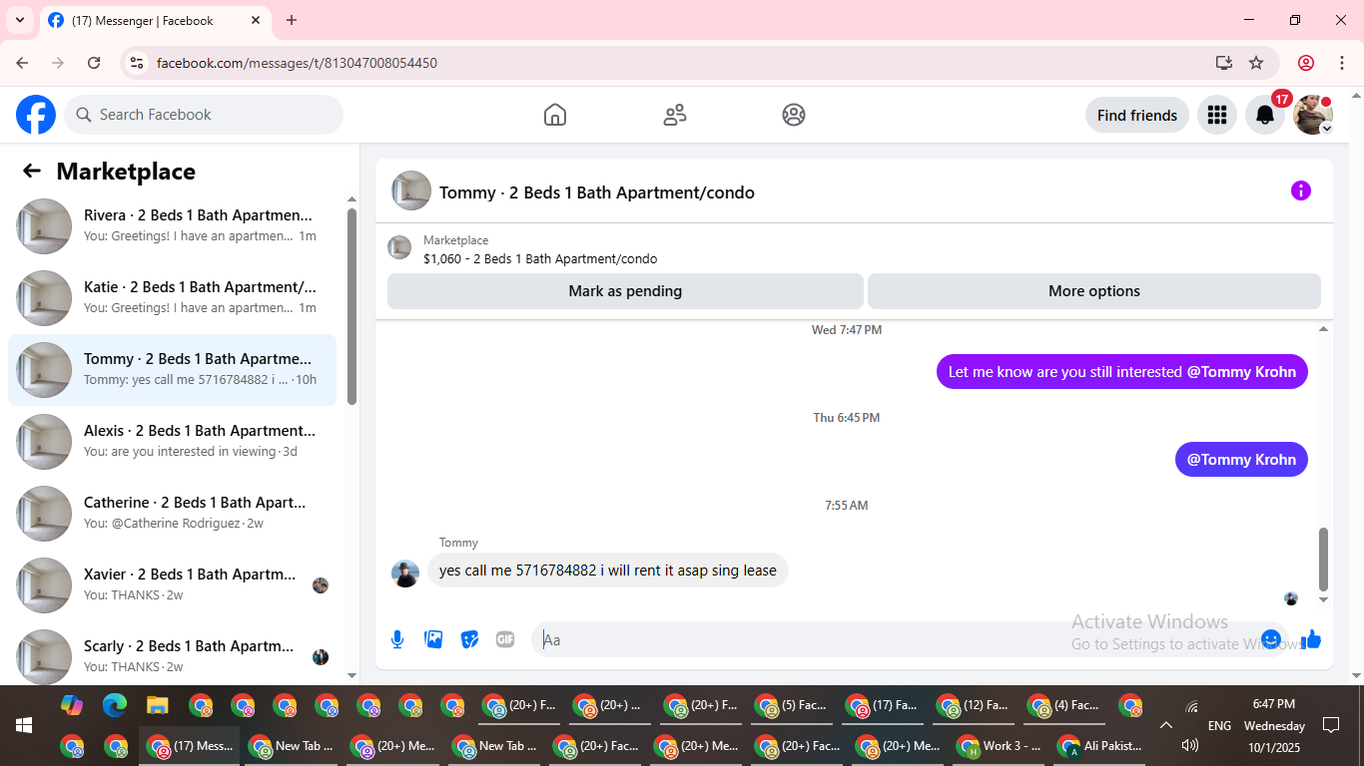Click the taskbar clock and date
The width and height of the screenshot is (1364, 766).
1274,725
